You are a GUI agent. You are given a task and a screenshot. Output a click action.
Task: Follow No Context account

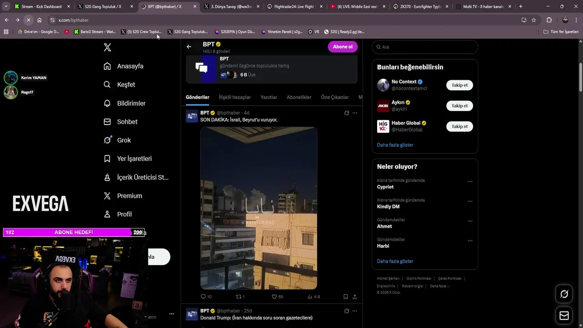point(460,85)
